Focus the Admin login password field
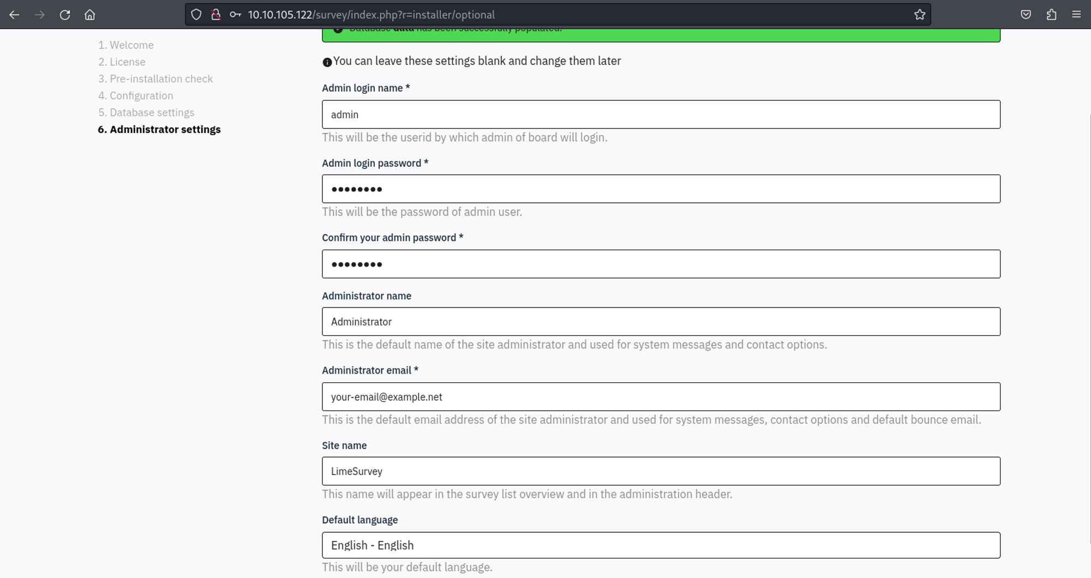 (661, 189)
